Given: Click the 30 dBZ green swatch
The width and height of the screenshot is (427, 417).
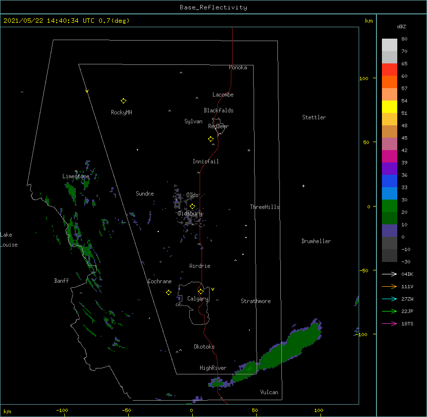Looking at the screenshot, I should (389, 206).
